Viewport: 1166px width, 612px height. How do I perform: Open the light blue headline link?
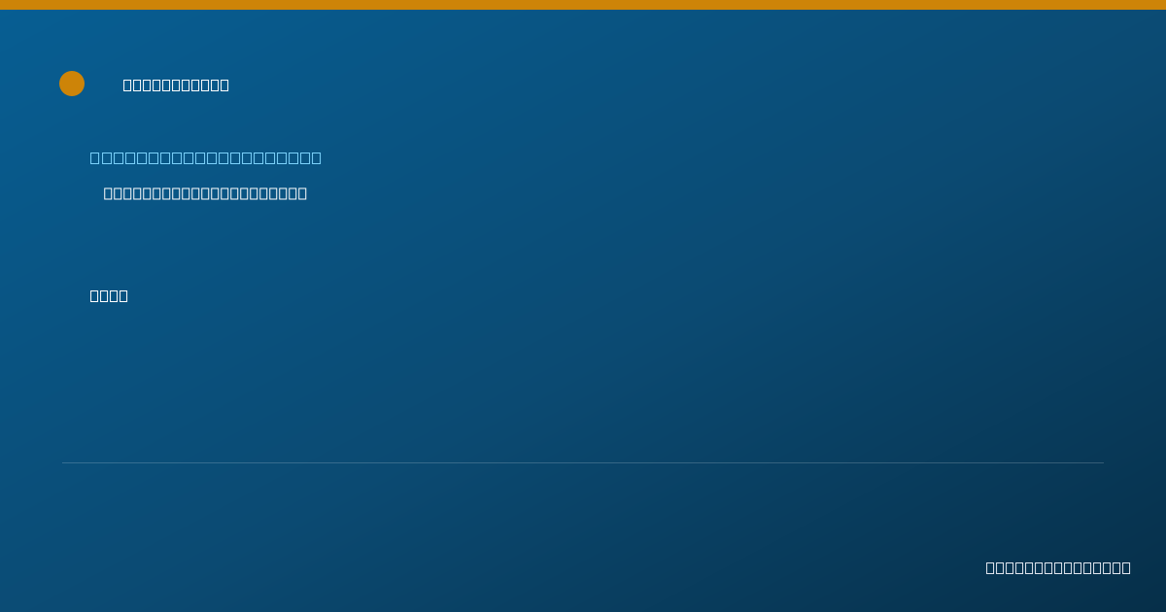(x=206, y=157)
